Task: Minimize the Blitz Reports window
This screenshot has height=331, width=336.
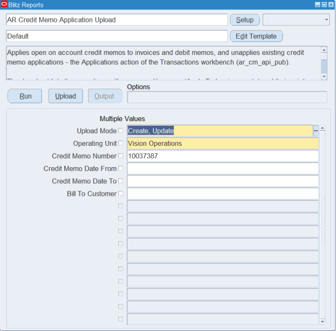Action: pyautogui.click(x=318, y=4)
